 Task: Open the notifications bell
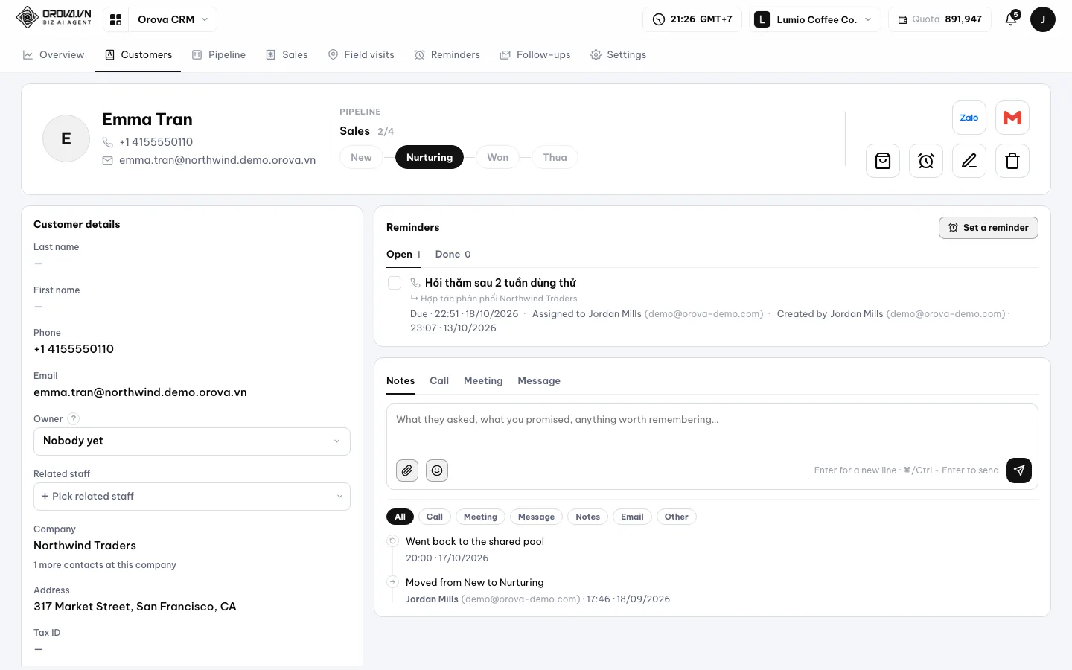tap(1011, 19)
